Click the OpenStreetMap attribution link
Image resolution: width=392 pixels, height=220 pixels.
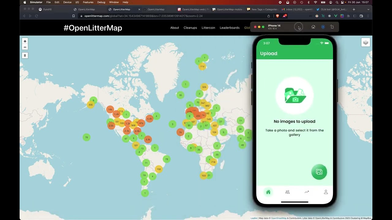(x=279, y=218)
